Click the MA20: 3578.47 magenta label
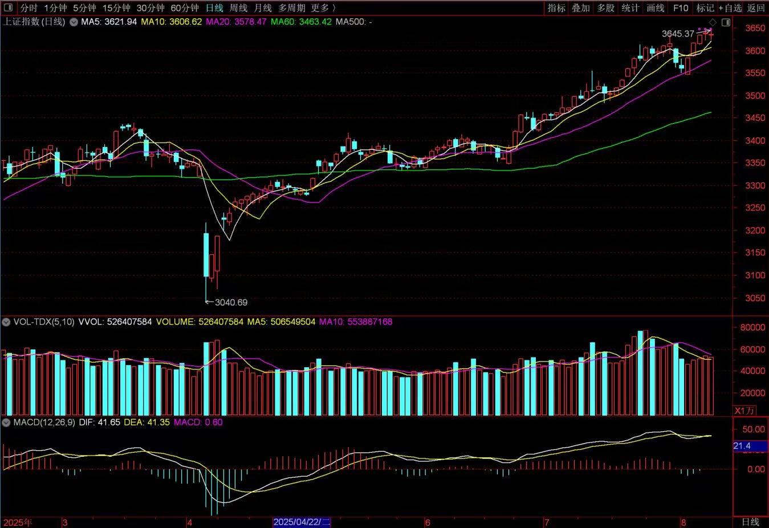This screenshot has width=769, height=528. click(236, 22)
